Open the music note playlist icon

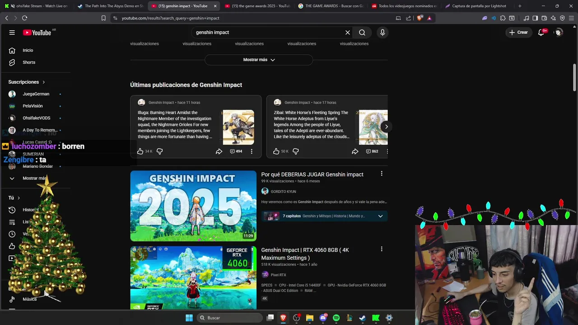tap(526, 18)
